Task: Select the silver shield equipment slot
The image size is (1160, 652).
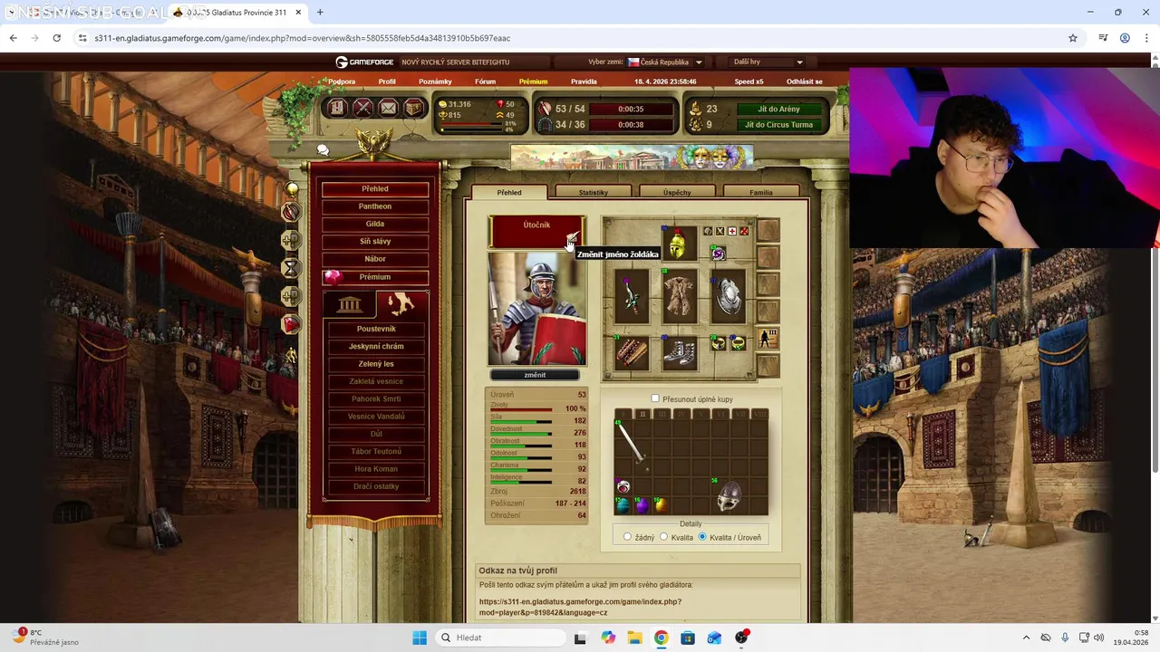Action: (728, 296)
